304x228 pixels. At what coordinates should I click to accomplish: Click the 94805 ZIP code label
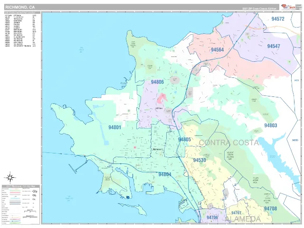[184, 140]
